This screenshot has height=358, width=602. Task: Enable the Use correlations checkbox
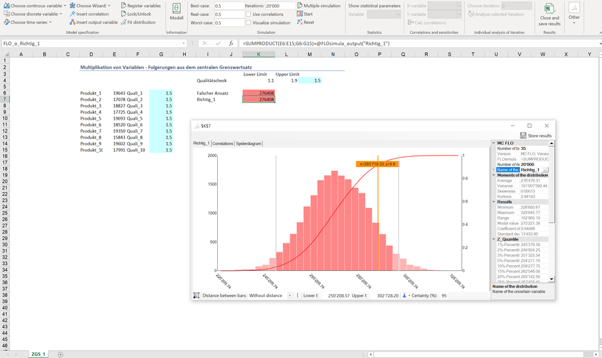pyautogui.click(x=248, y=14)
